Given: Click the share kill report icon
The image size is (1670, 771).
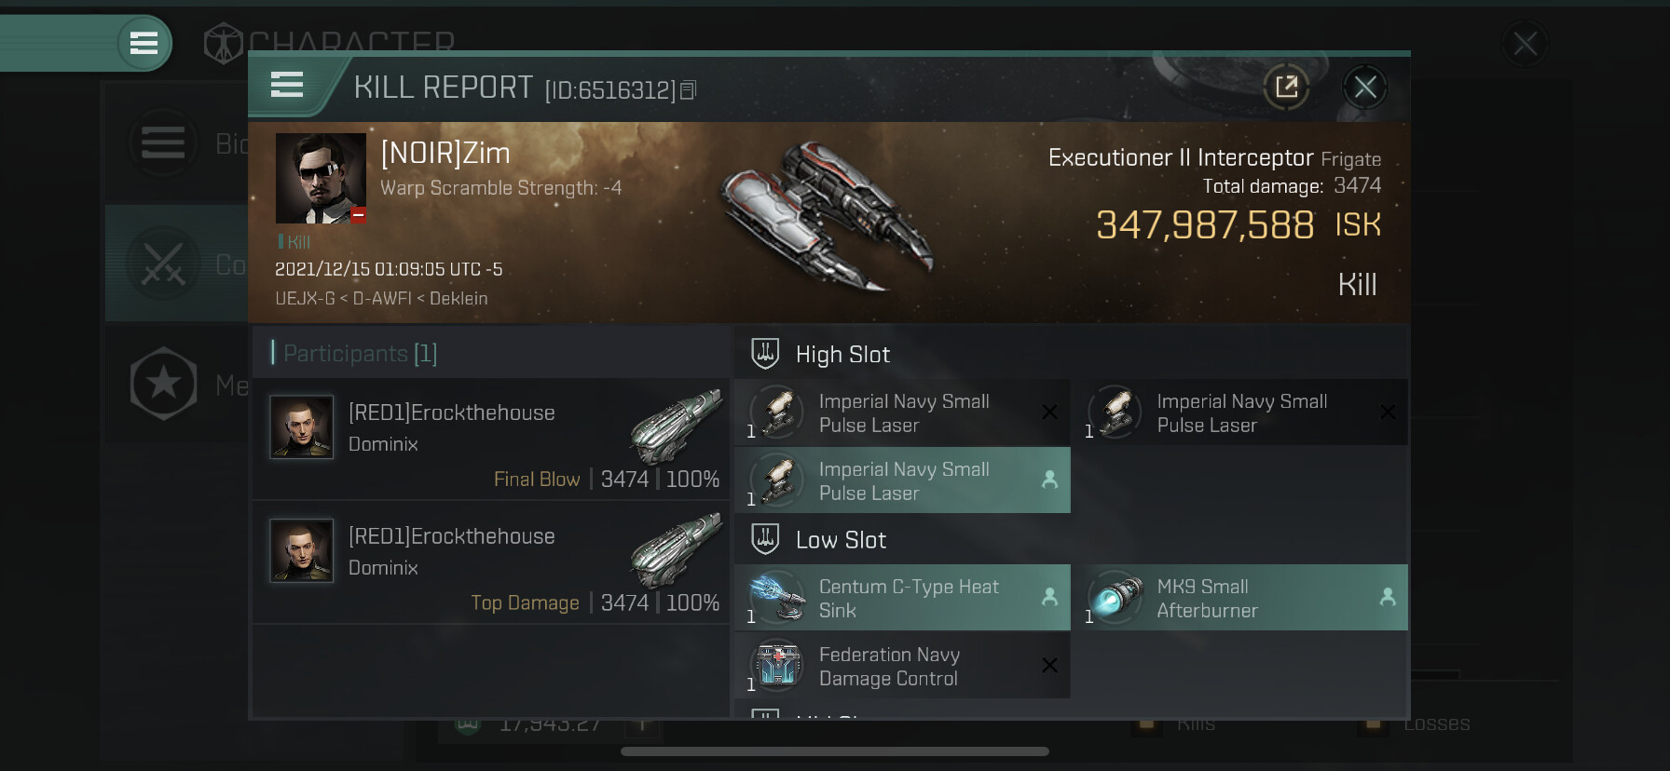Looking at the screenshot, I should [1286, 88].
